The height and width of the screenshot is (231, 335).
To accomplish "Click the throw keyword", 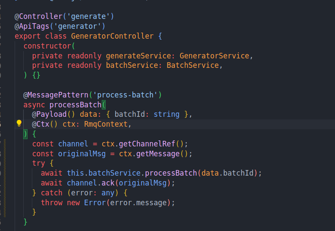I will click(x=52, y=202).
